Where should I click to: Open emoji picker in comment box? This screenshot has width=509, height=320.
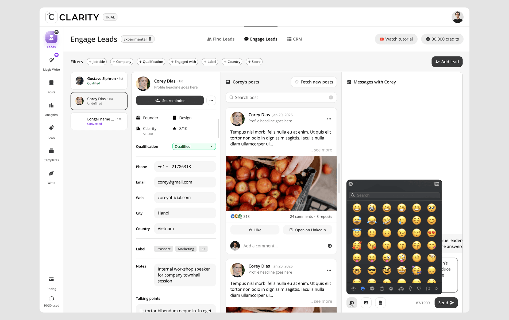click(330, 246)
